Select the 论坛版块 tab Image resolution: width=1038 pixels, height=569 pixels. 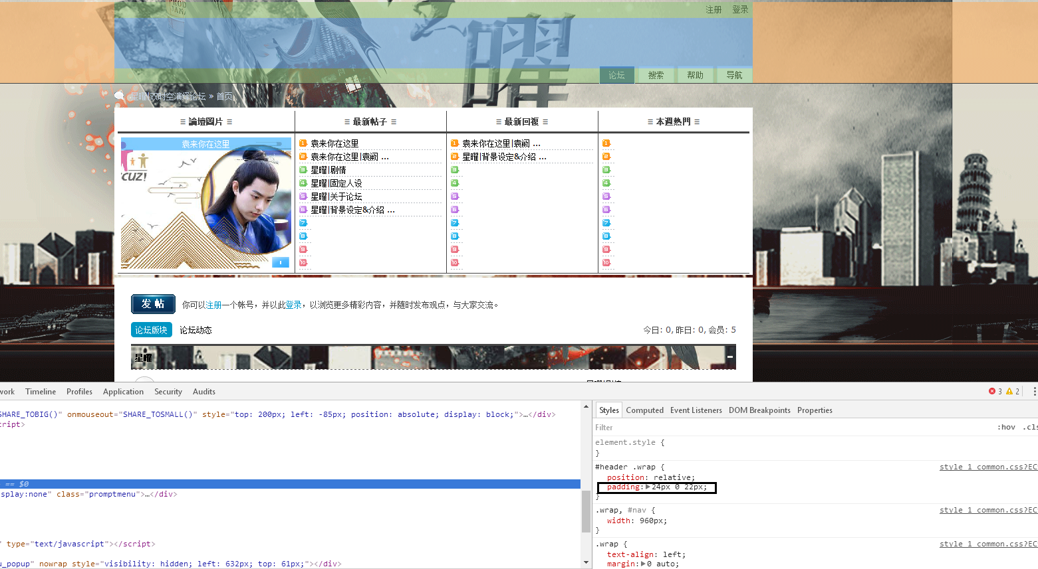coord(151,330)
